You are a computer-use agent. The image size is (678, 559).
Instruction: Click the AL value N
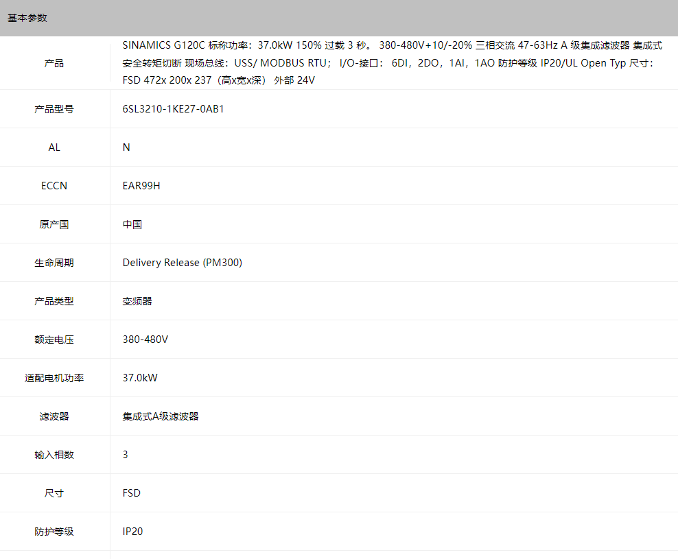[x=126, y=147]
